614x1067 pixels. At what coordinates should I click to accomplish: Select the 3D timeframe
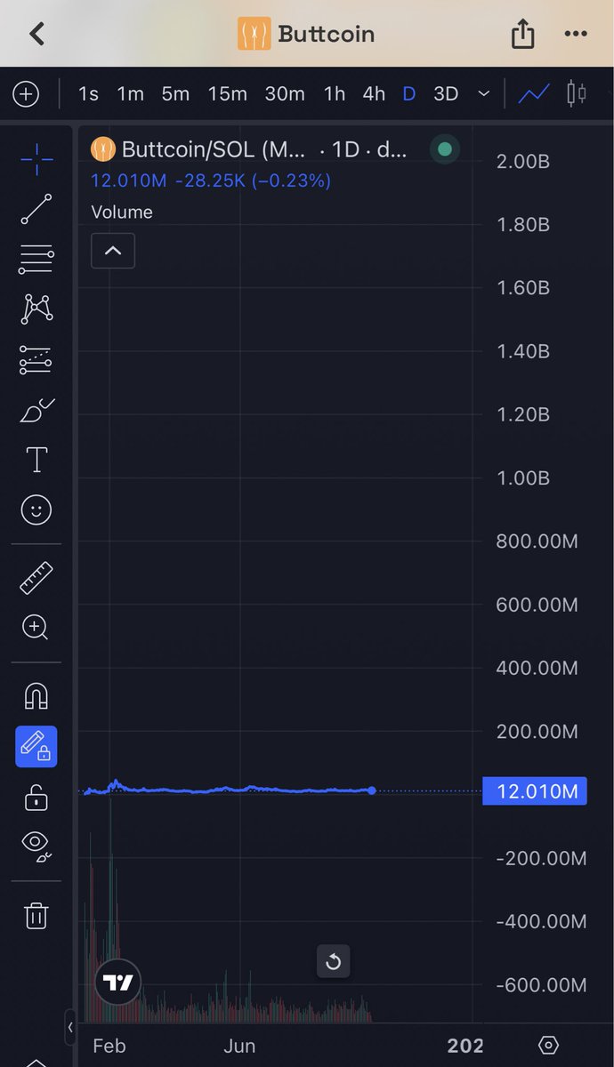[446, 93]
